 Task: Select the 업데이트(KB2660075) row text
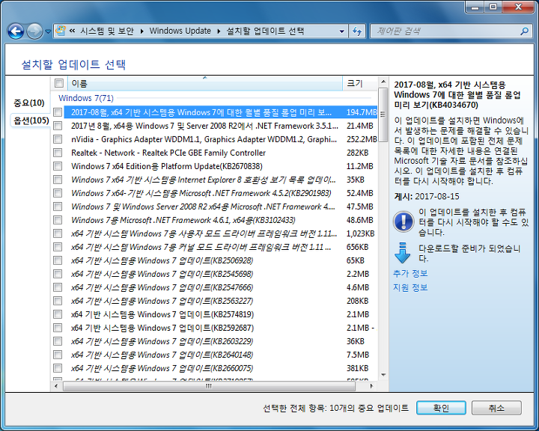(x=162, y=368)
